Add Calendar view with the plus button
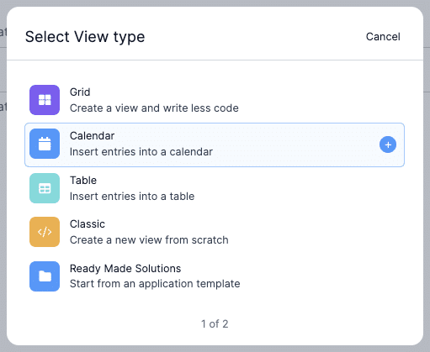 pyautogui.click(x=388, y=144)
